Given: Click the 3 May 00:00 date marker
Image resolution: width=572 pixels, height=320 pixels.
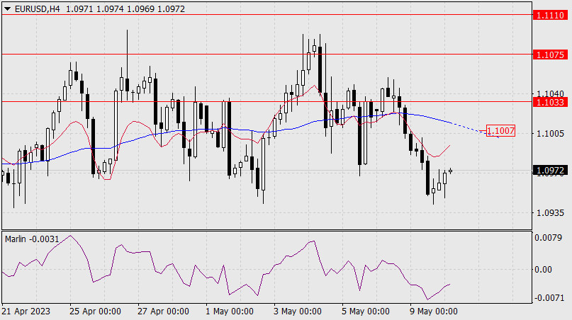Looking at the screenshot, I should point(297,312).
